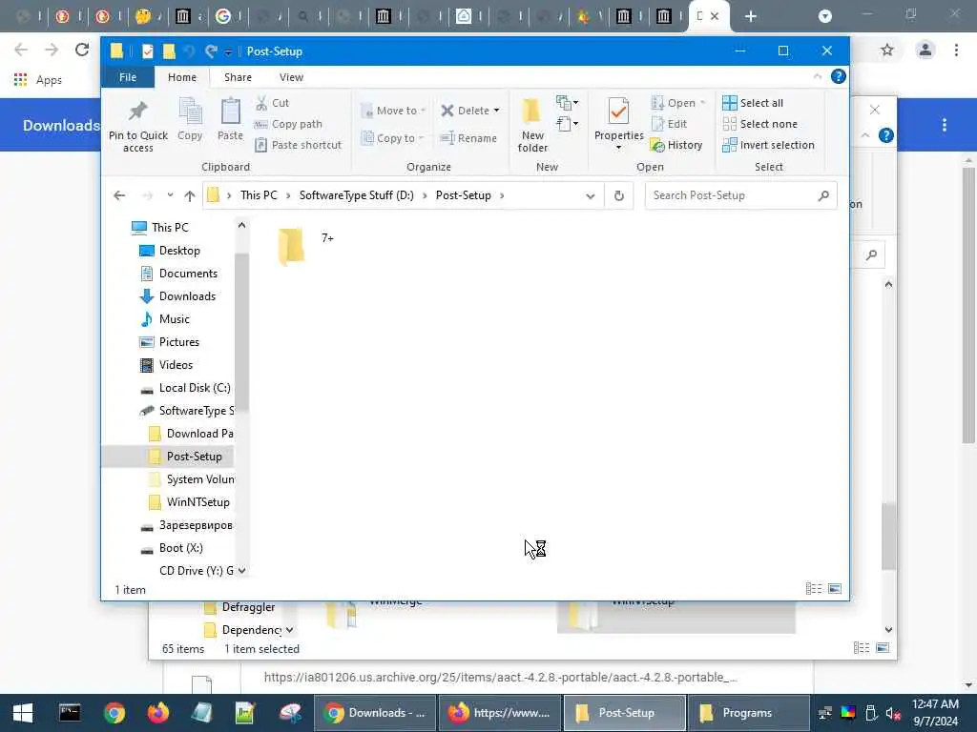Refresh the Post-Setup folder
The width and height of the screenshot is (977, 732).
[618, 195]
